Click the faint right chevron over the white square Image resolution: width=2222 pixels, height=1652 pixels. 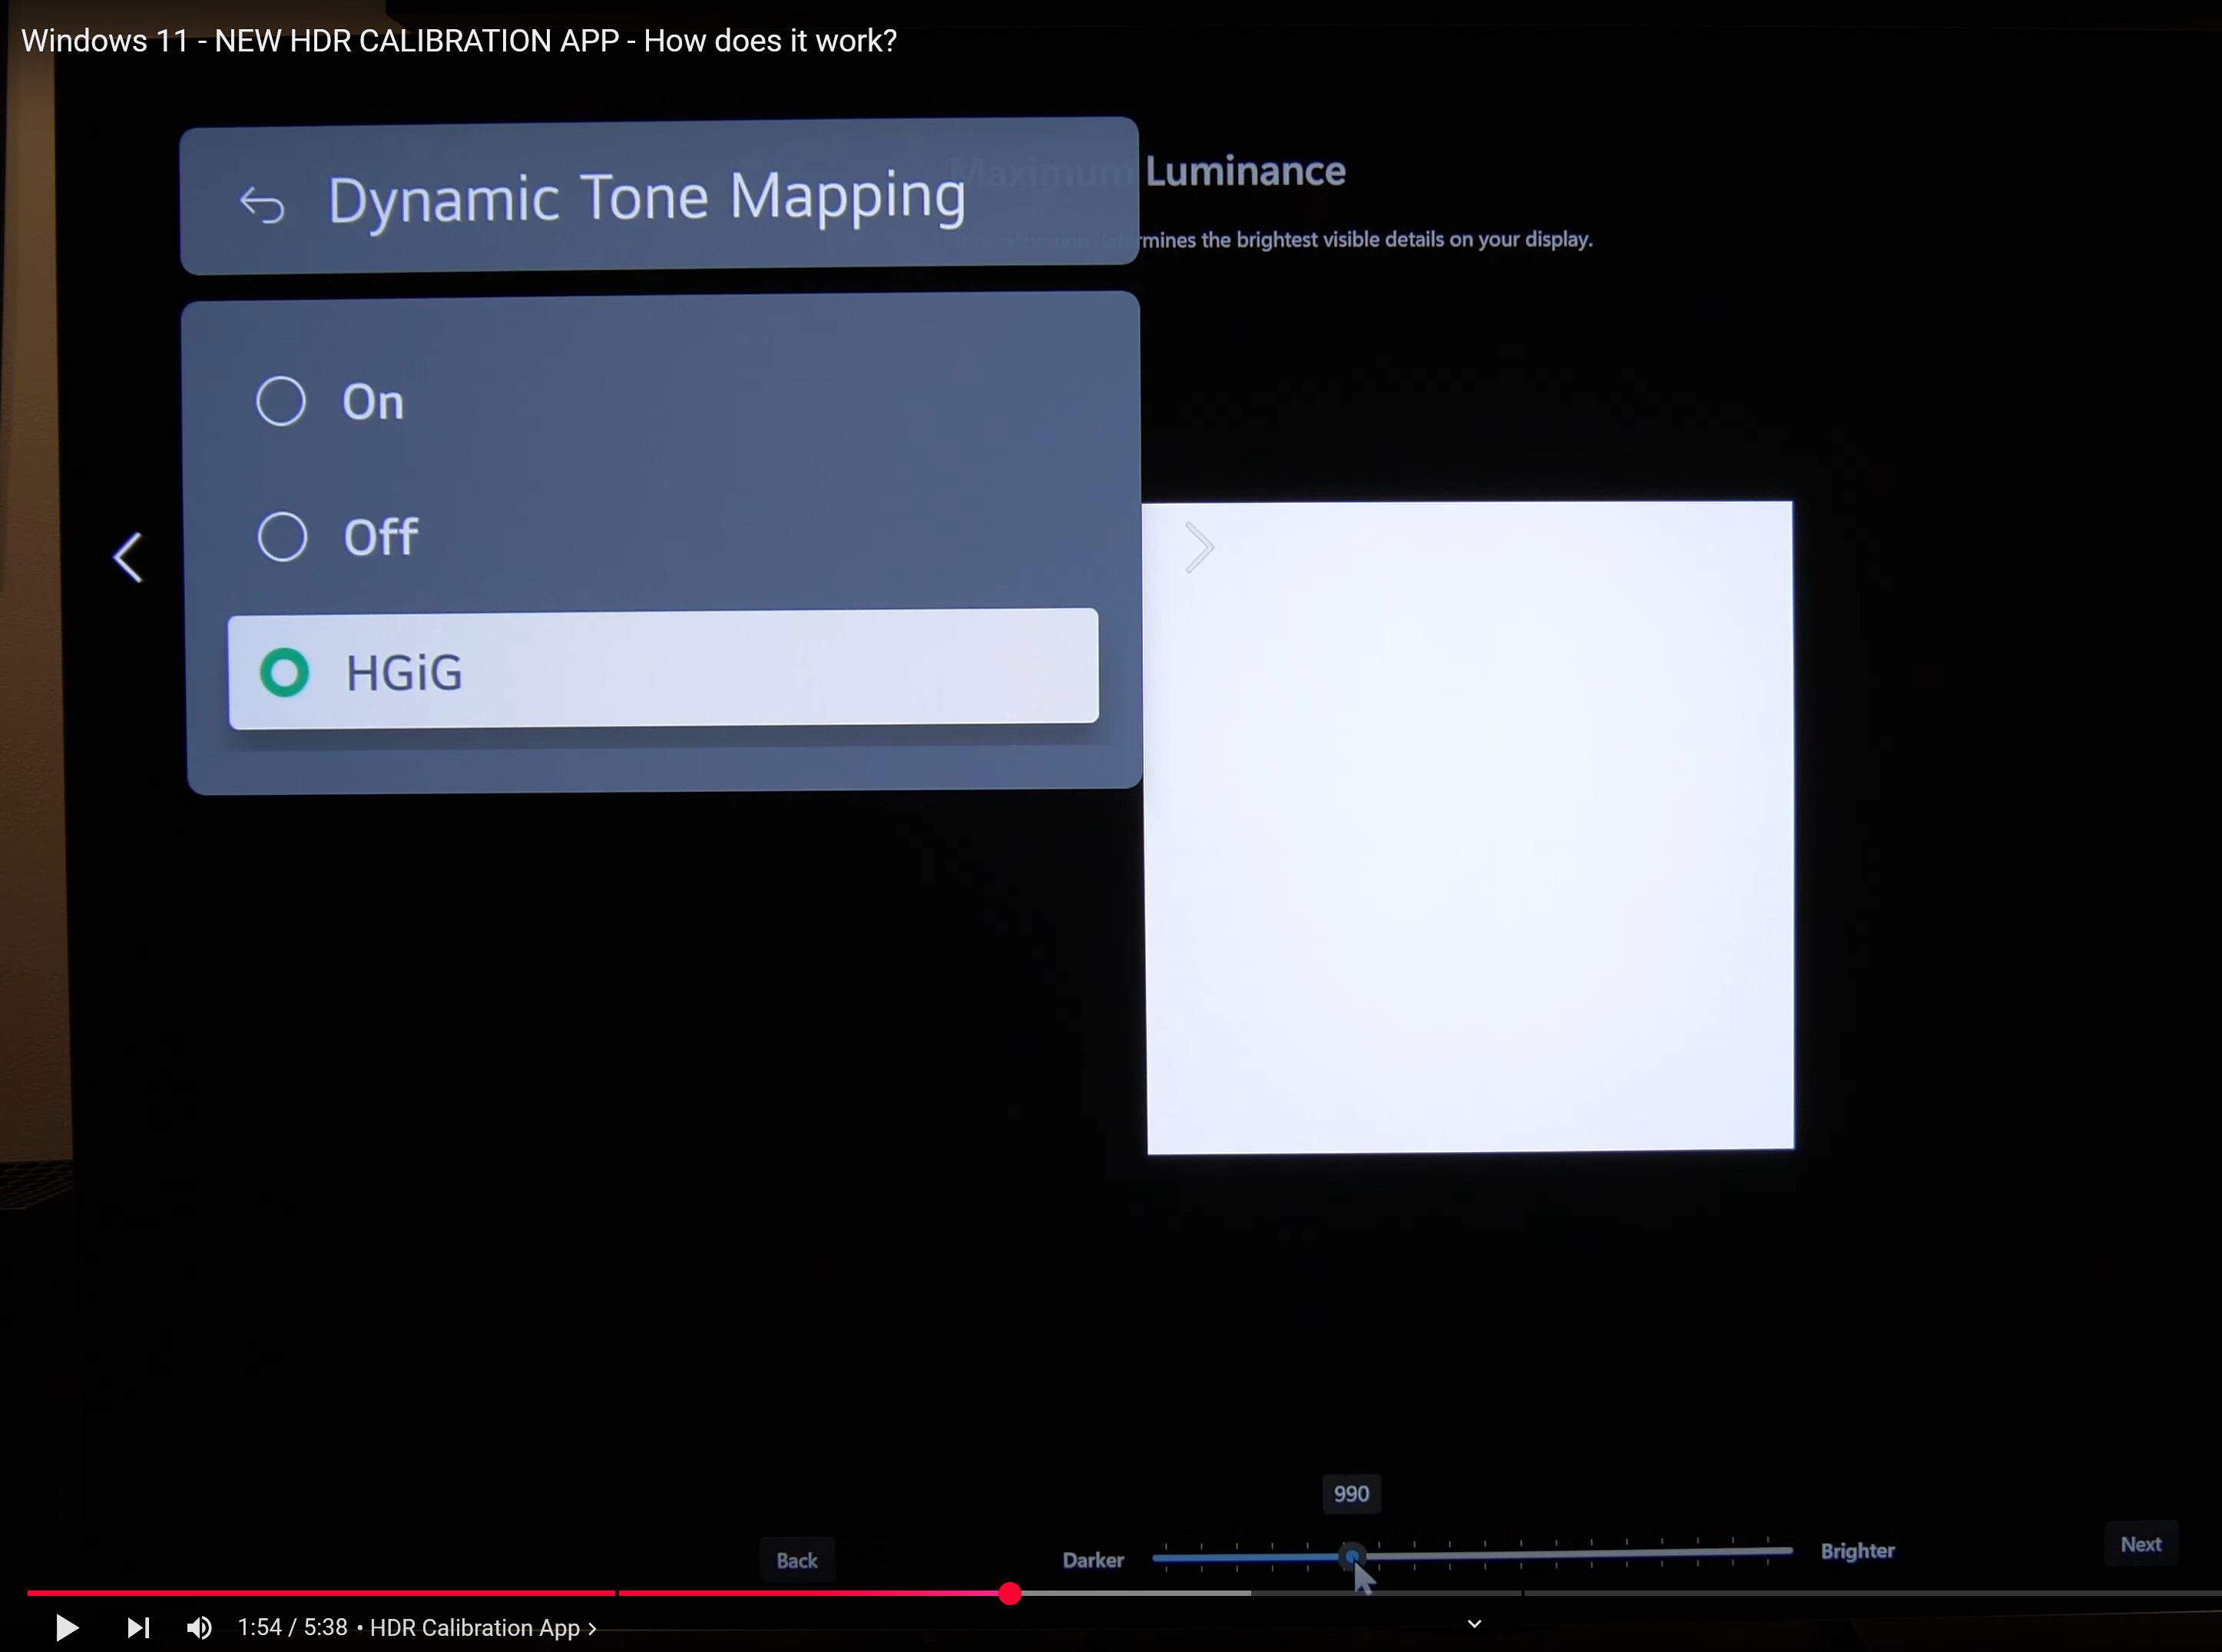click(1199, 548)
